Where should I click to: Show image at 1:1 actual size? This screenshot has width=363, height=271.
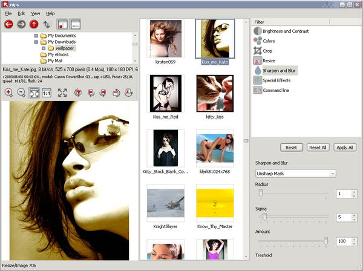coord(47,93)
